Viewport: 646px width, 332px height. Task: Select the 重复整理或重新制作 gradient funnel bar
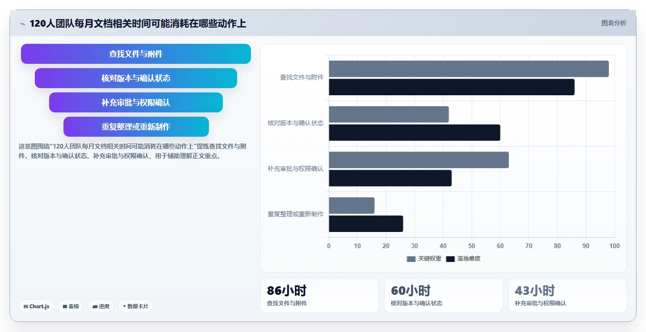coord(136,127)
